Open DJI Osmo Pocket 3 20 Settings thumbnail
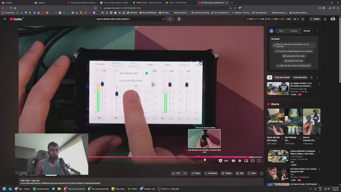 point(278,88)
